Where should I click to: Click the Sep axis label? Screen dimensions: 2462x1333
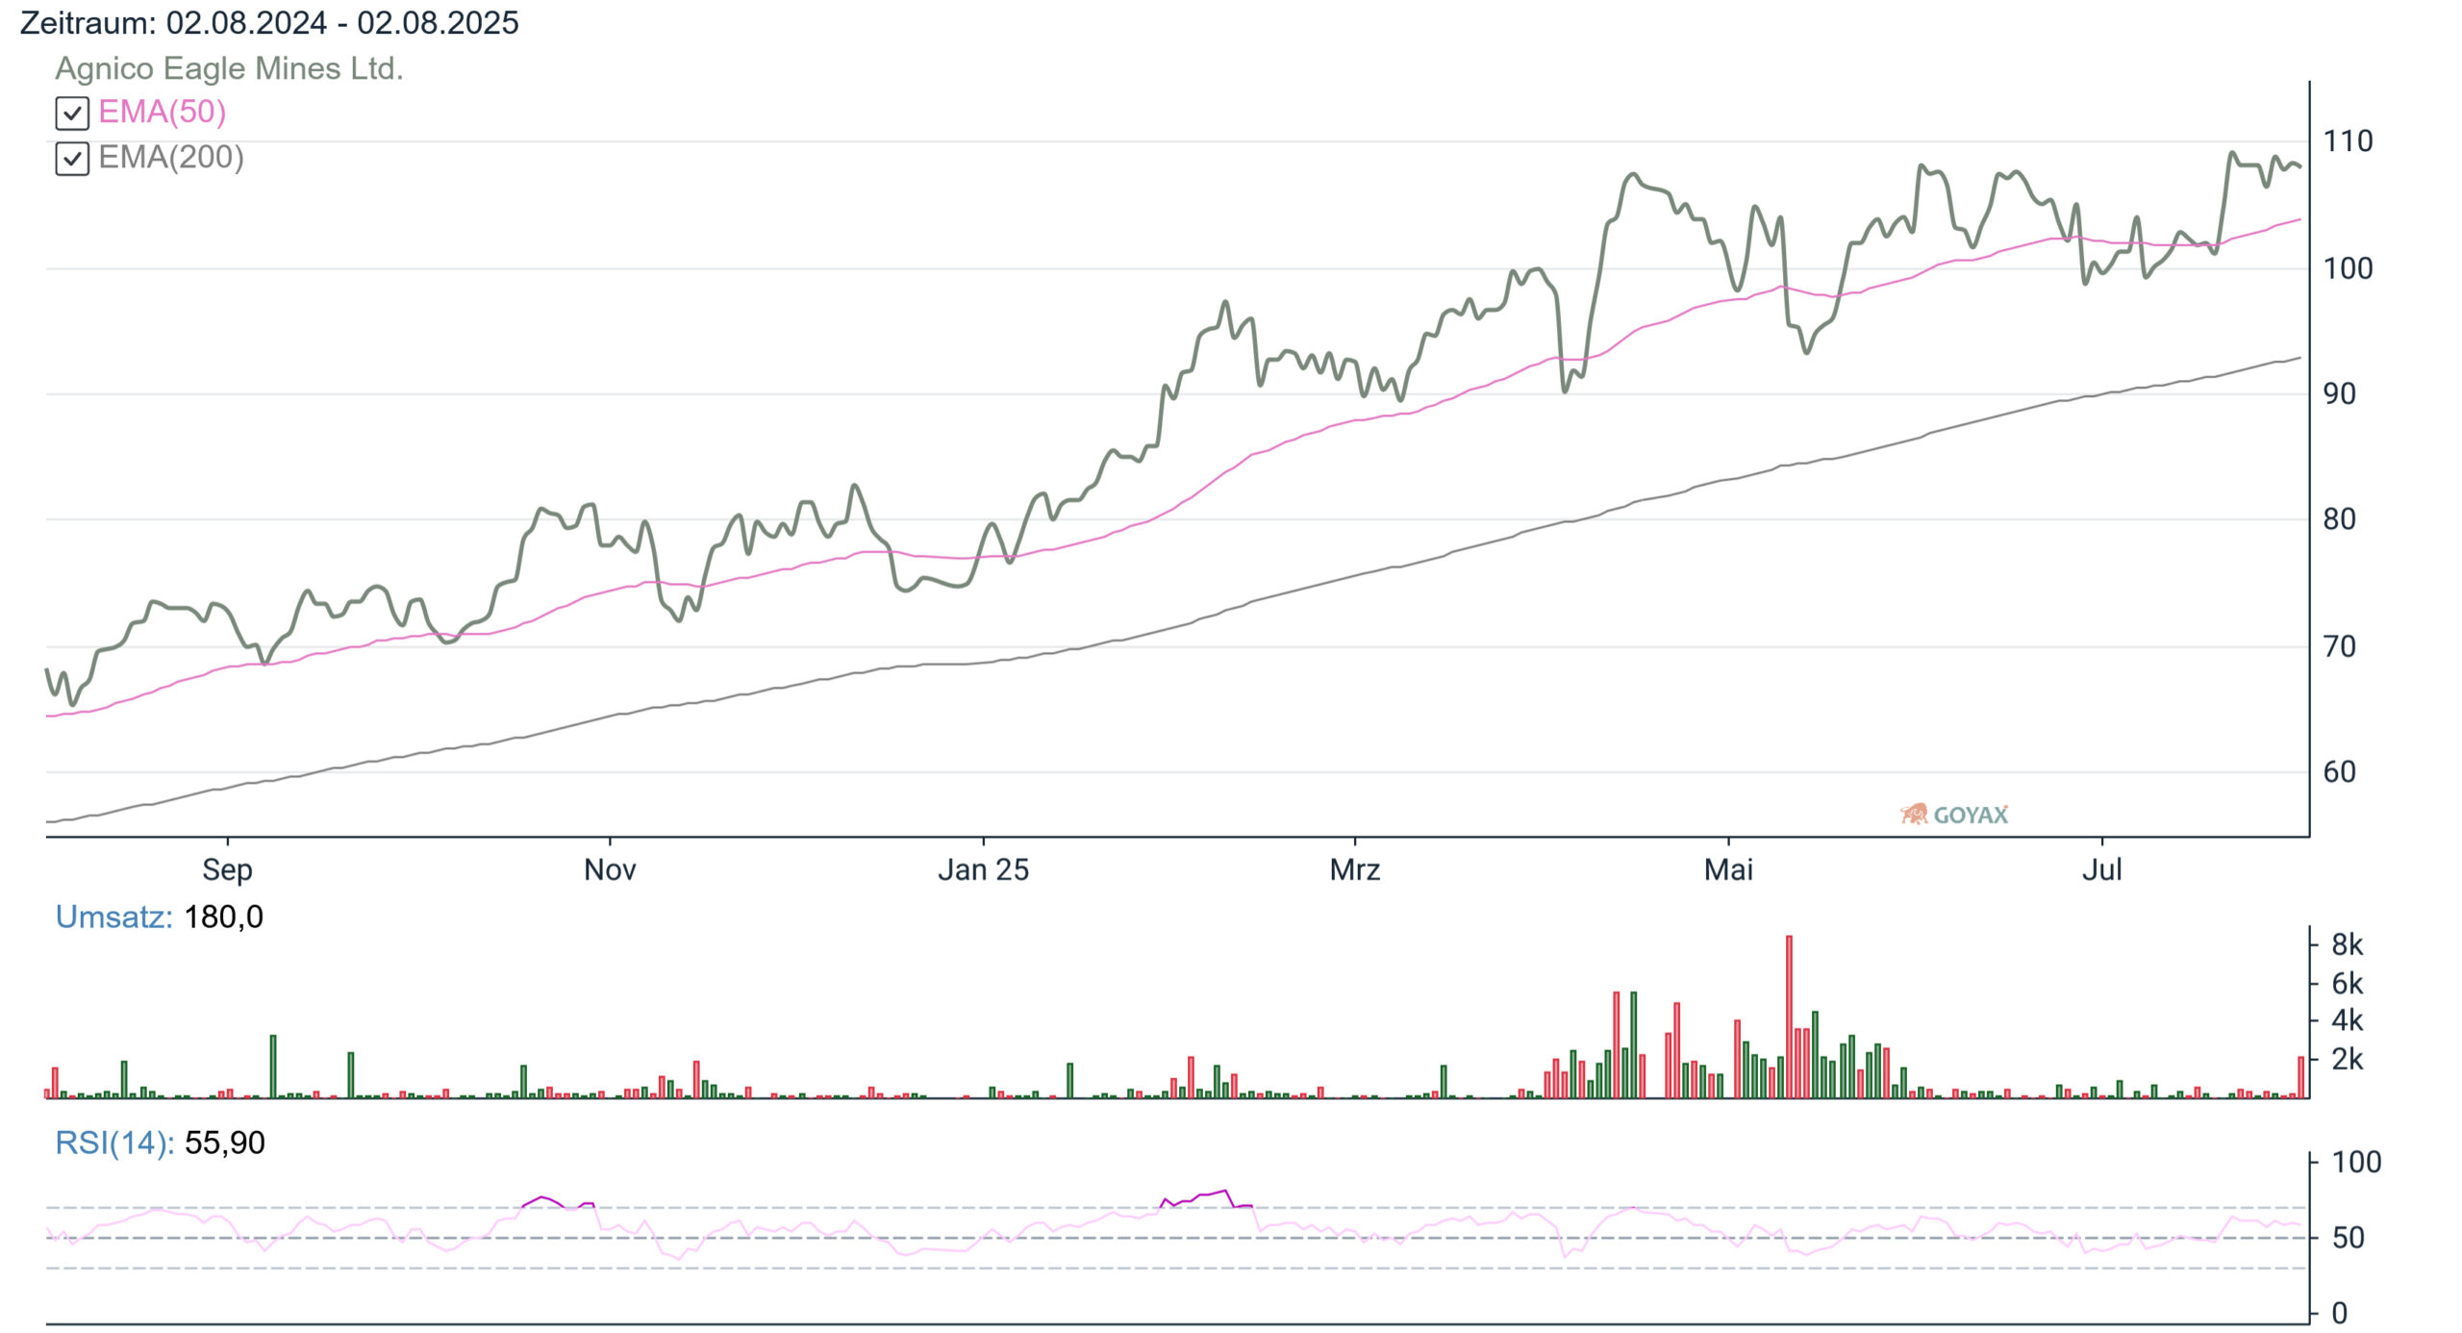pyautogui.click(x=227, y=870)
